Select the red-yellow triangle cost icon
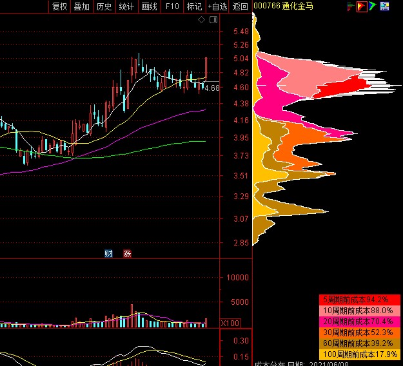The image size is (403, 366). click(362, 6)
